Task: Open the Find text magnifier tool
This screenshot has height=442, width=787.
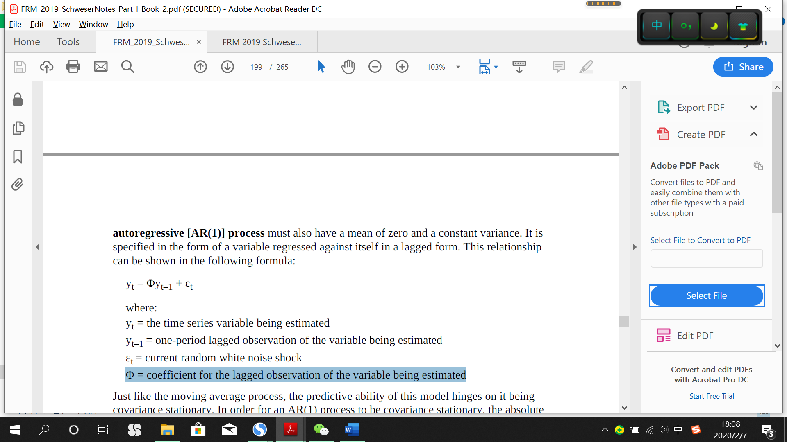Action: click(127, 67)
